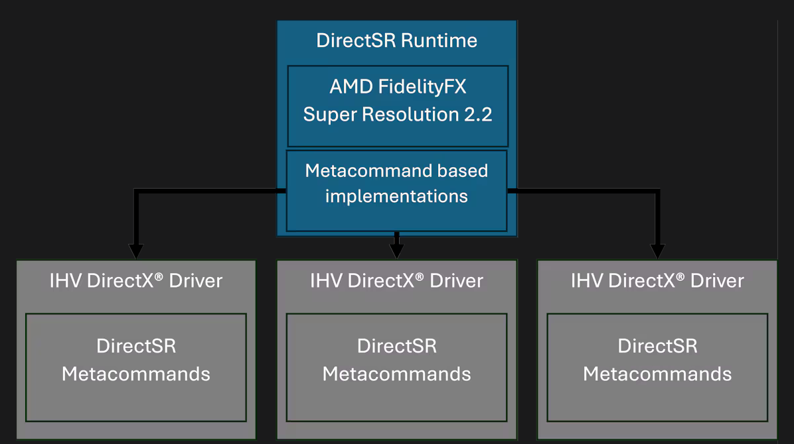Viewport: 794px width, 444px height.
Task: Click the arrowhead pointing to the right driver
Action: click(657, 250)
